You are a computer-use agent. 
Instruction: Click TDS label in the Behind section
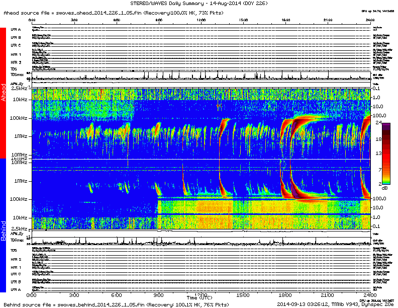click(14, 250)
